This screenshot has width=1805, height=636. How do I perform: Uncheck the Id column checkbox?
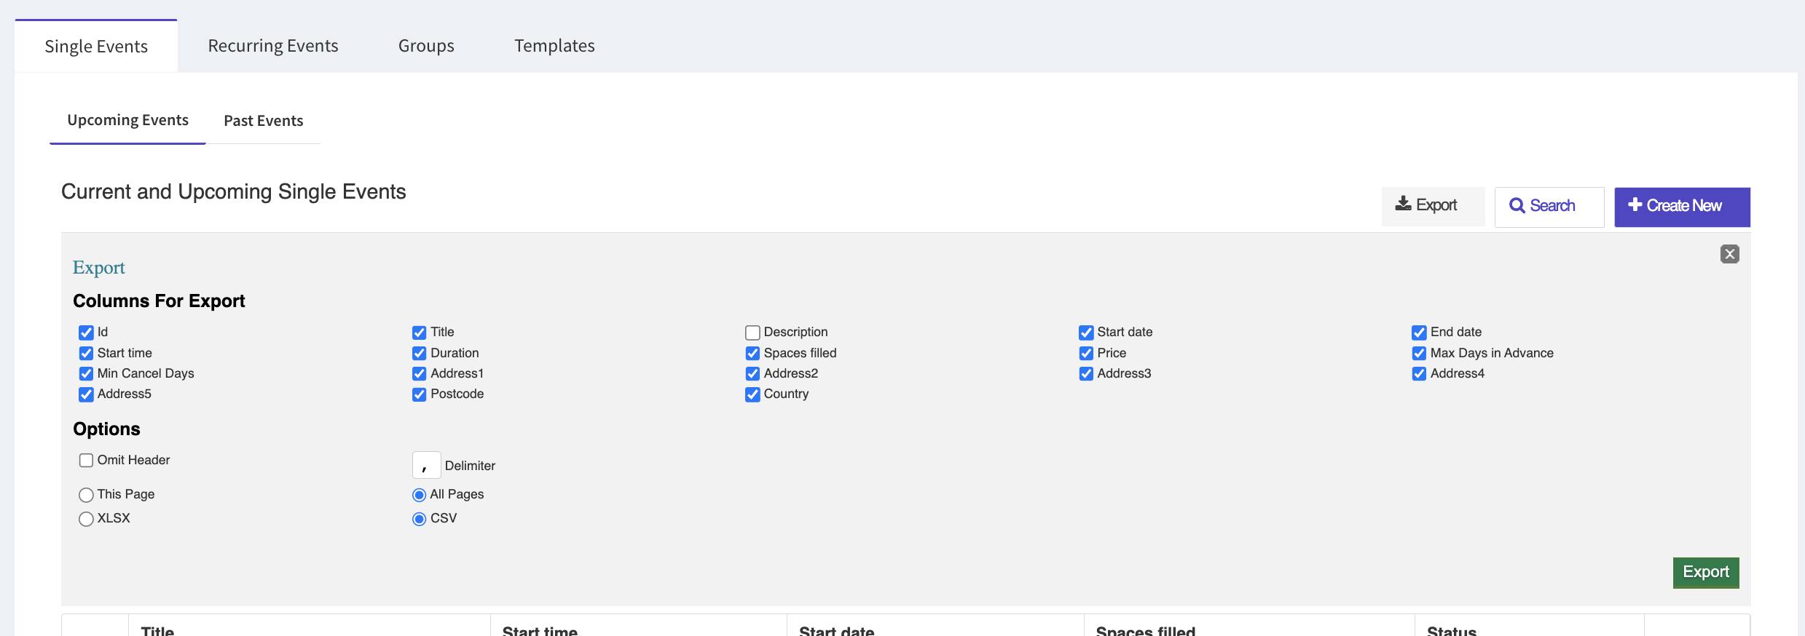point(86,333)
